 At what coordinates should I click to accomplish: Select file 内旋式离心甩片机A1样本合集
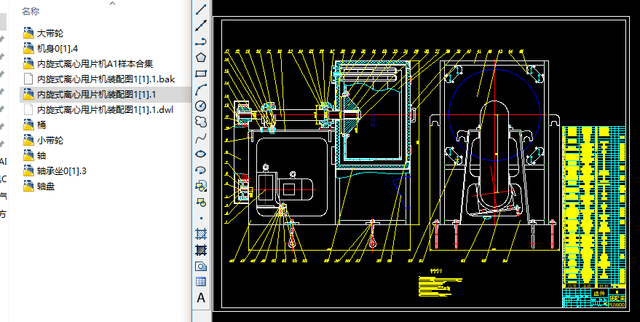[95, 63]
